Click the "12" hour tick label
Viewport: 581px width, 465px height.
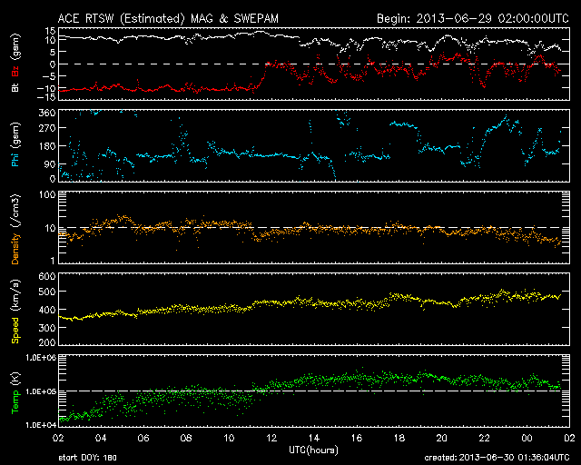pos(271,439)
